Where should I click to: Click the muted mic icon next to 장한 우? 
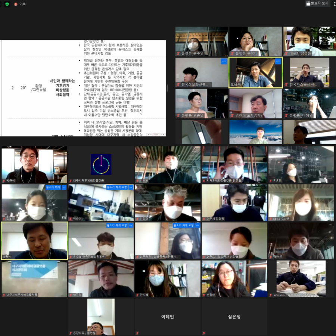point(270,257)
